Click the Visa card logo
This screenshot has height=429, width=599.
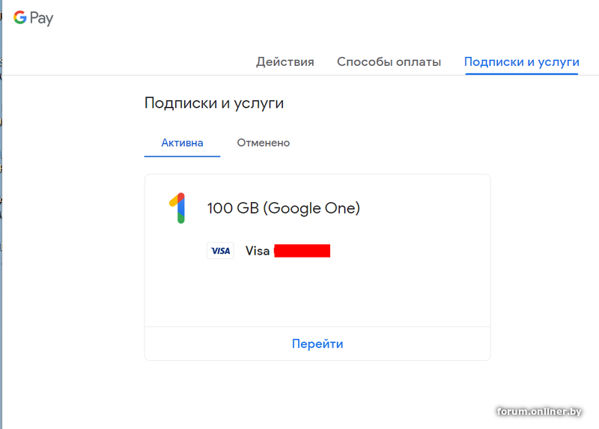pyautogui.click(x=220, y=251)
